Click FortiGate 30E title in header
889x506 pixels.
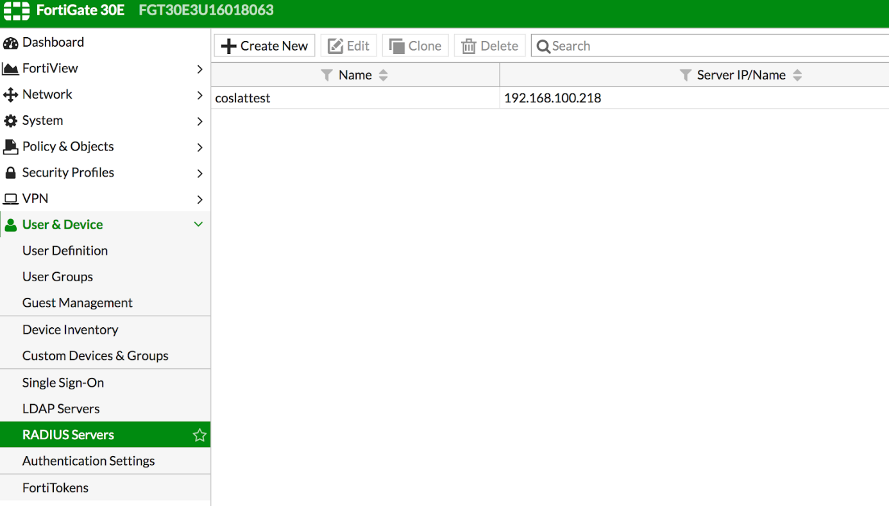point(81,10)
